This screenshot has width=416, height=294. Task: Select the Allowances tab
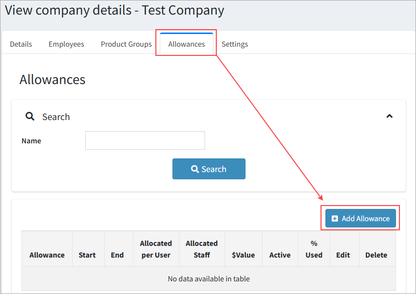point(187,44)
